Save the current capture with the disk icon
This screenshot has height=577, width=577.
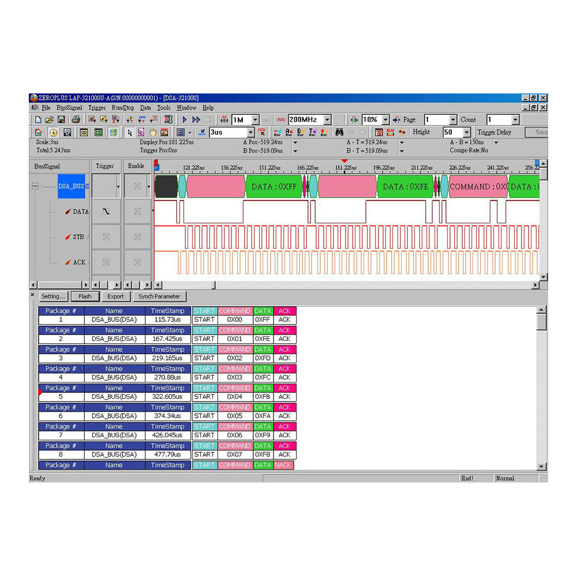point(62,119)
